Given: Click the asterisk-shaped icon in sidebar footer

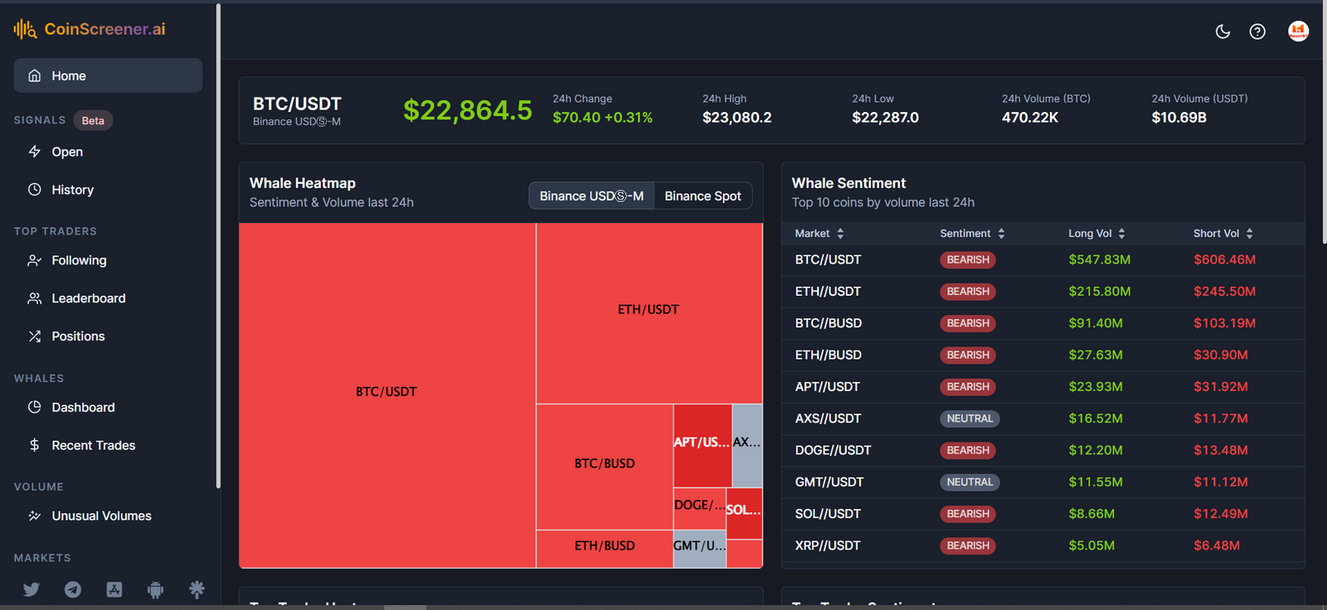Looking at the screenshot, I should click(x=197, y=589).
